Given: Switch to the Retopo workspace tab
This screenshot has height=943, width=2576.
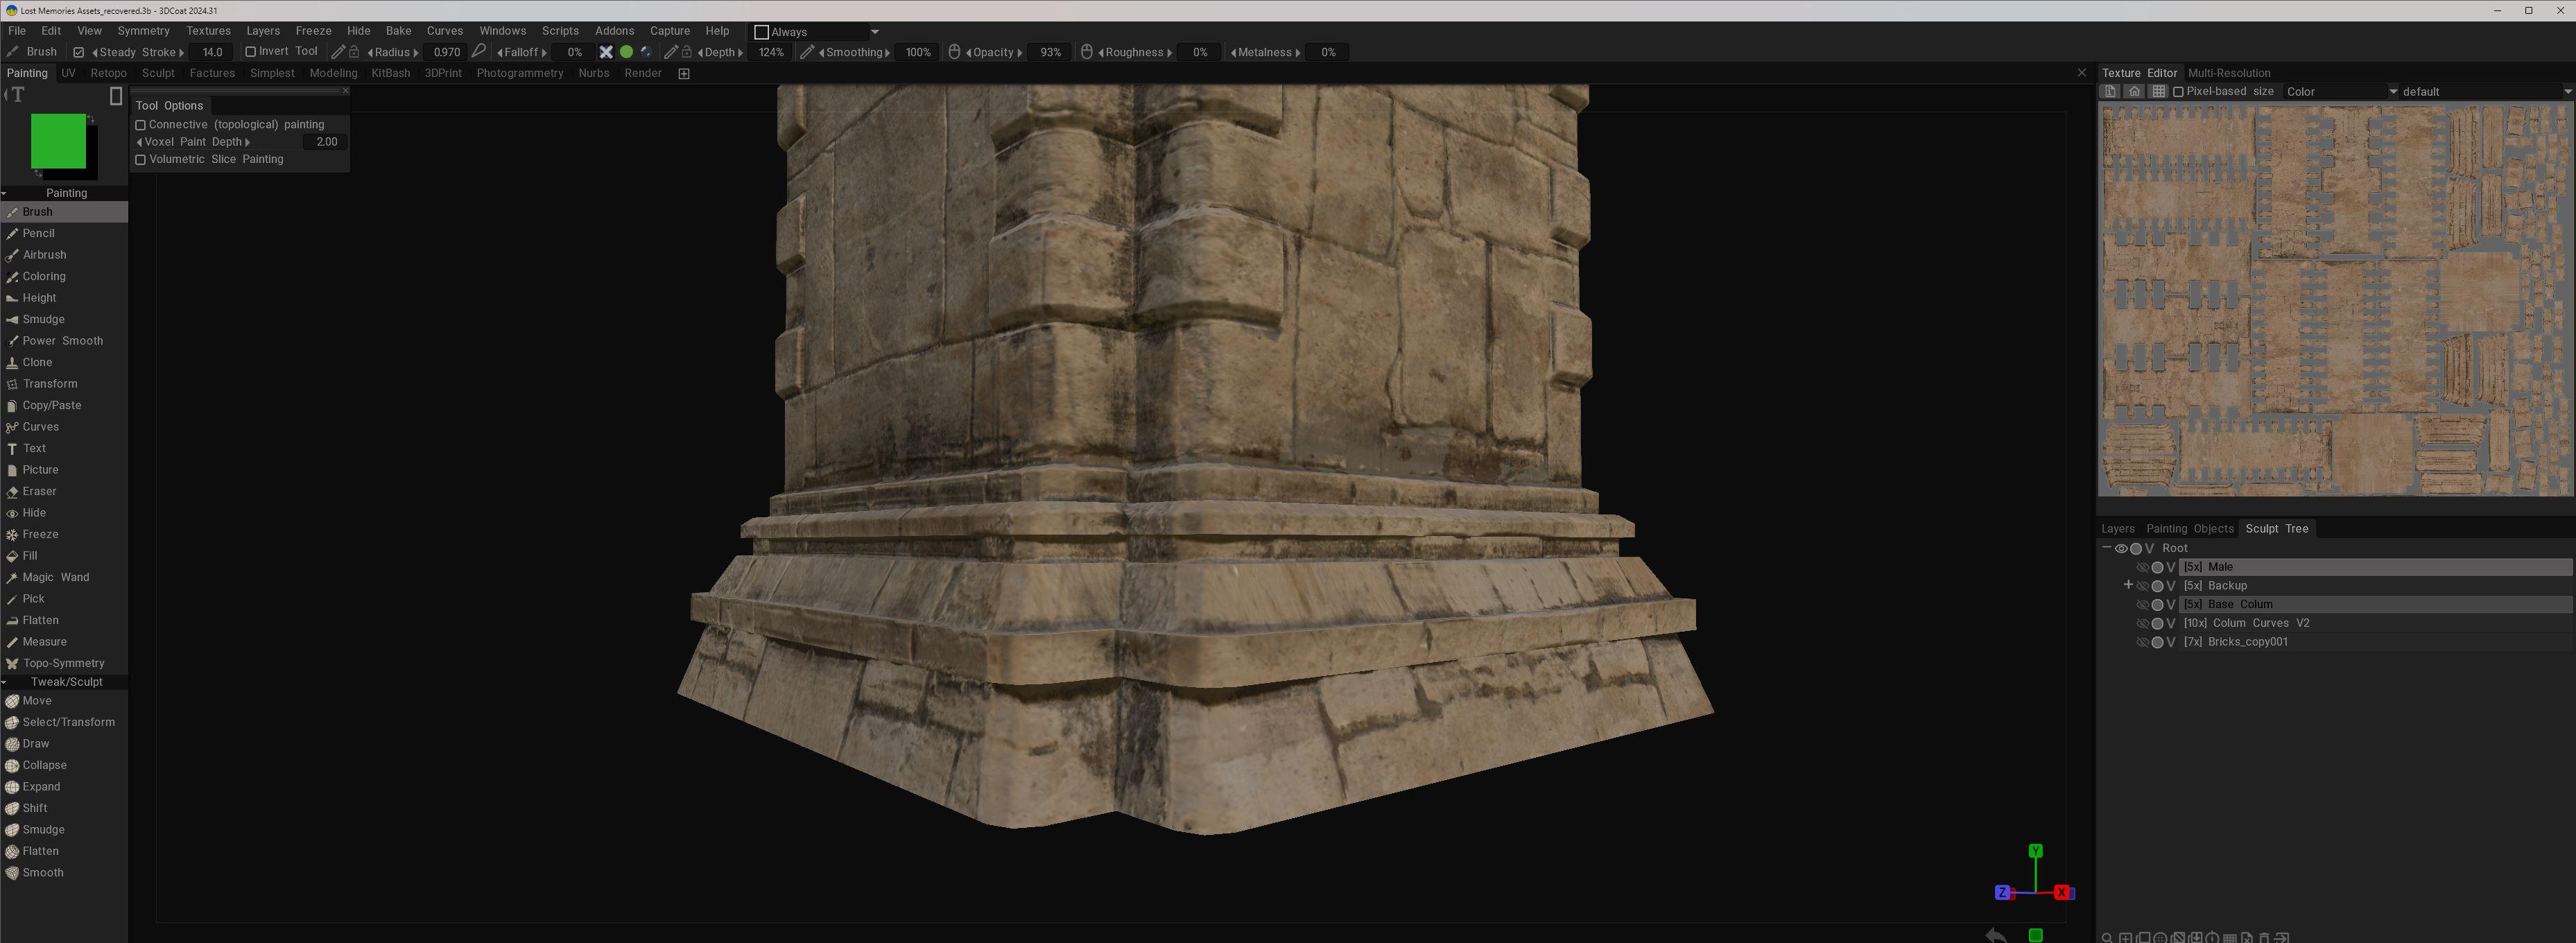Looking at the screenshot, I should click(108, 73).
